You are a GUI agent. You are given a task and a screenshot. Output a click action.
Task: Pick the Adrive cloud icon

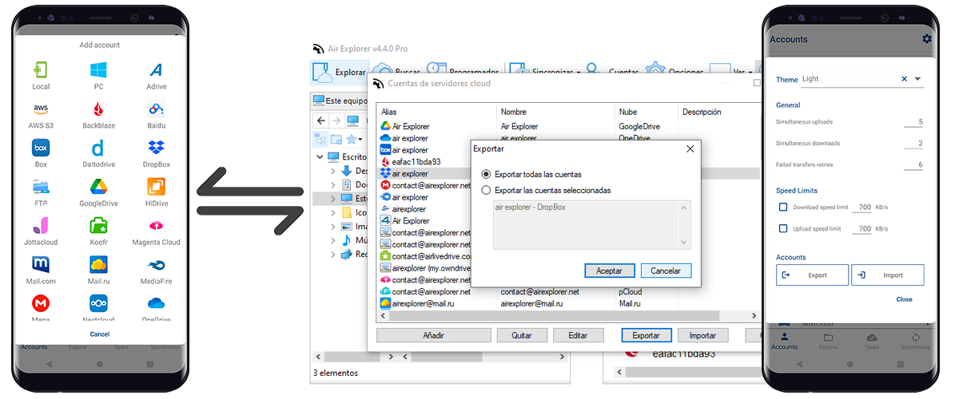coord(156,69)
